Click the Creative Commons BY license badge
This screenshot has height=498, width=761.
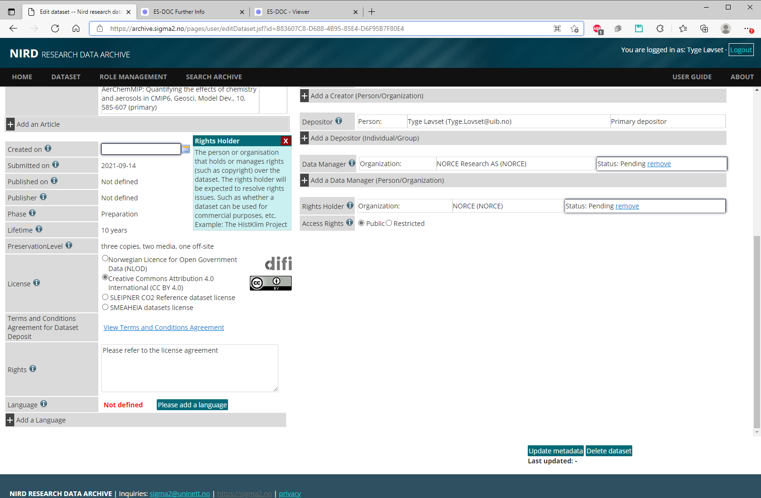pos(270,283)
